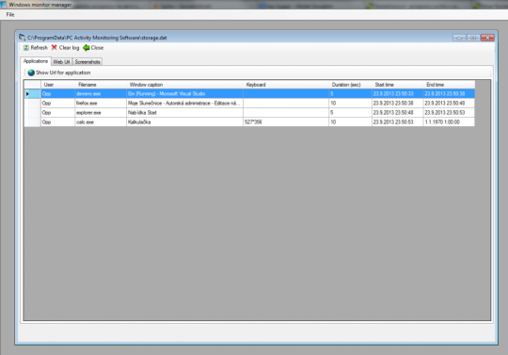This screenshot has height=355, width=508.
Task: Click the Refresh icon in the toolbar
Action: tap(26, 48)
